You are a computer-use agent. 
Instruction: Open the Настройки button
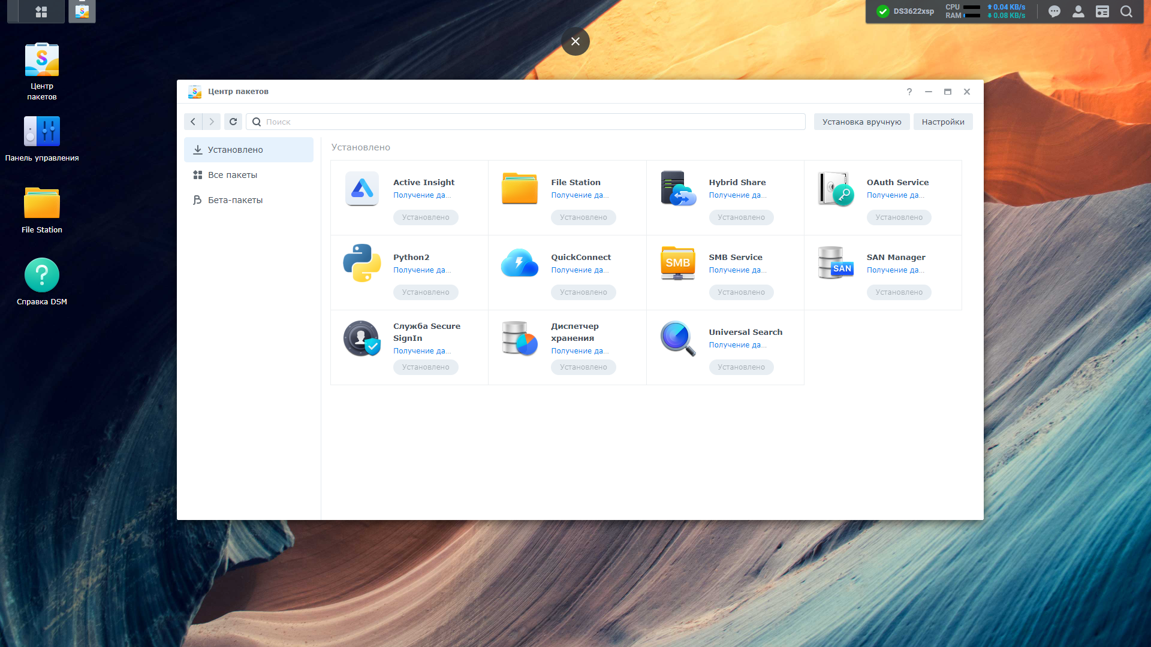pos(943,122)
